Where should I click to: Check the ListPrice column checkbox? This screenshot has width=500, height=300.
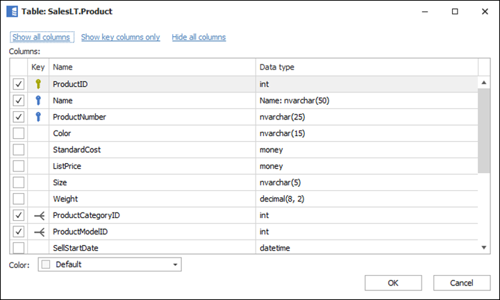point(19,166)
